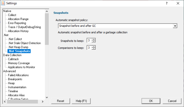Click the garbage collection description text

click(x=93, y=32)
